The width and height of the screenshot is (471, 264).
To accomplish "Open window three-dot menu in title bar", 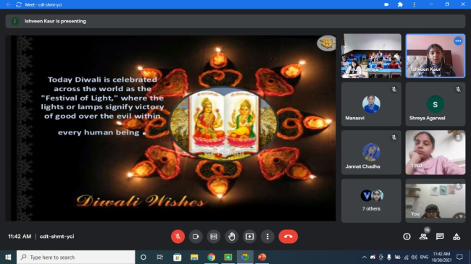I will pyautogui.click(x=414, y=4).
